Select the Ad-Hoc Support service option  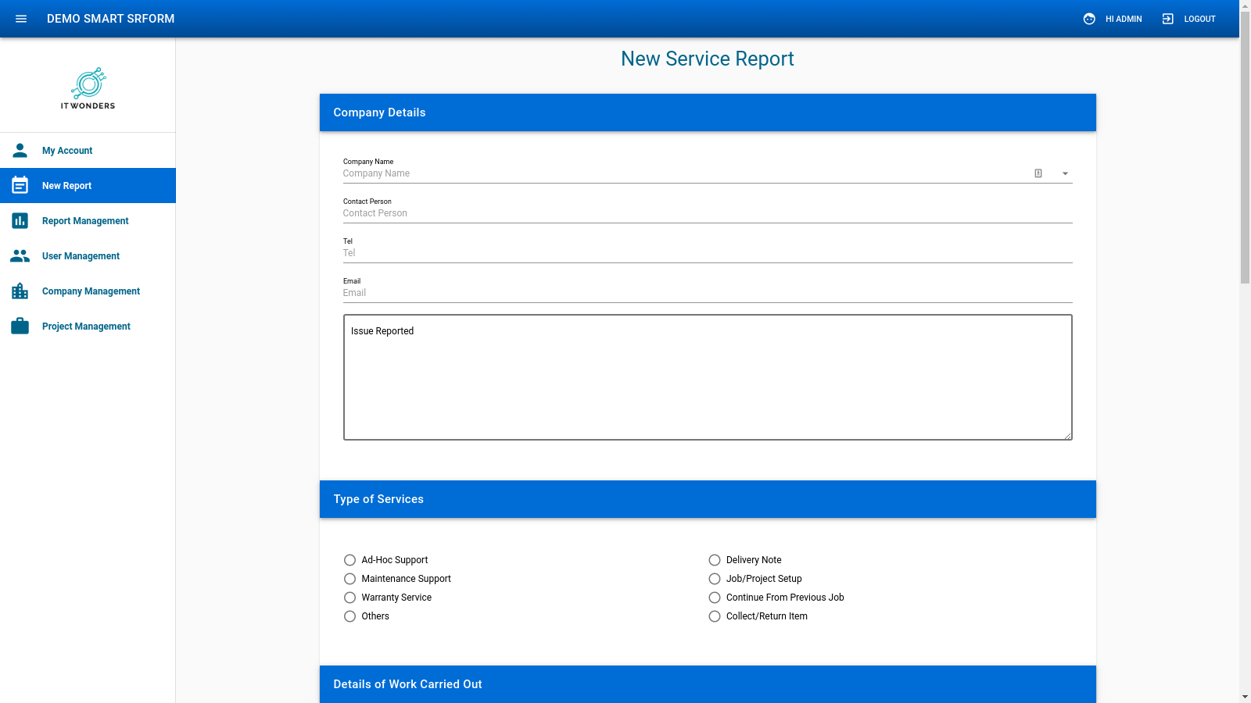[x=349, y=560]
